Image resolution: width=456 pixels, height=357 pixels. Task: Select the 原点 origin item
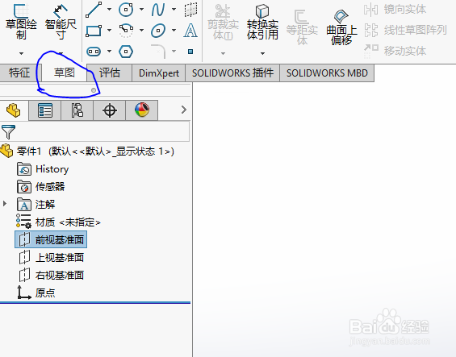point(36,293)
